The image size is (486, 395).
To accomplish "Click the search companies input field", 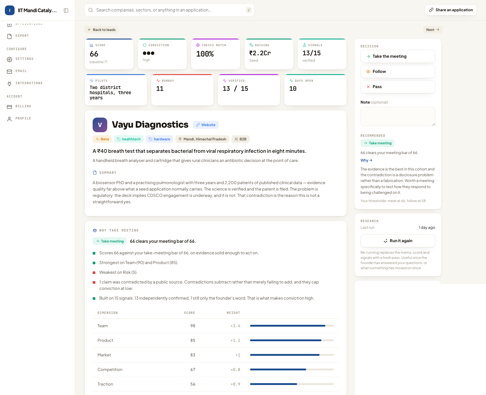I will [169, 10].
